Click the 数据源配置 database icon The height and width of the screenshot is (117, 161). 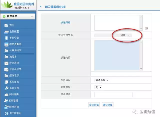6,44
